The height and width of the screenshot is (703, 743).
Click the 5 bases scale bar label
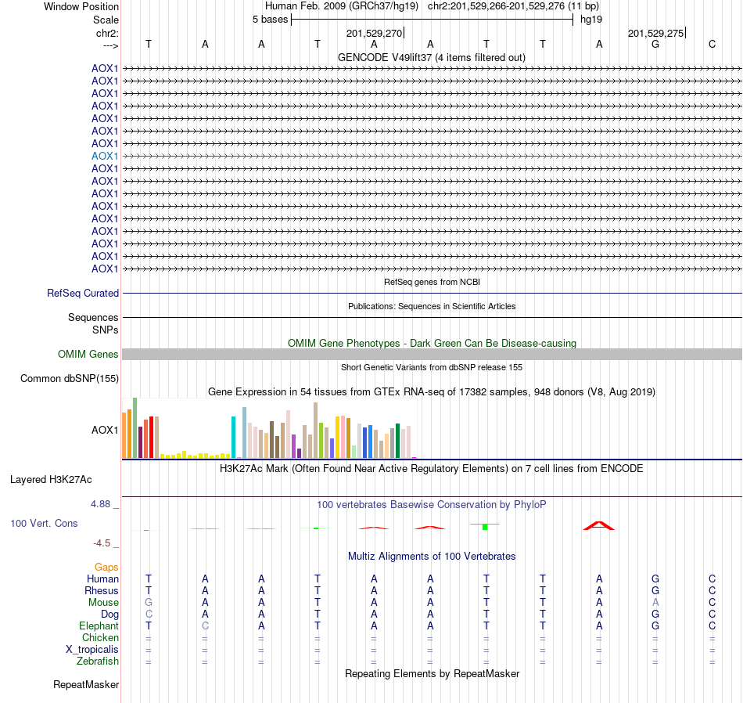coord(270,20)
